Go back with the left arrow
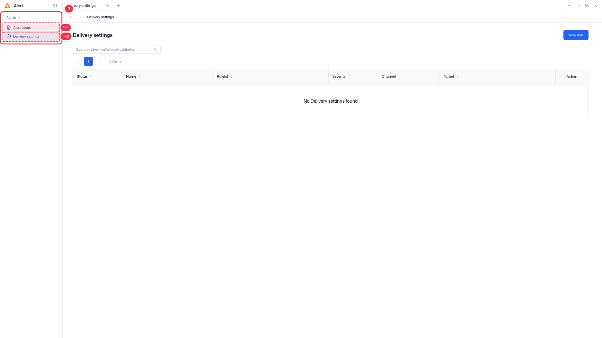Image resolution: width=602 pixels, height=338 pixels. (x=71, y=17)
